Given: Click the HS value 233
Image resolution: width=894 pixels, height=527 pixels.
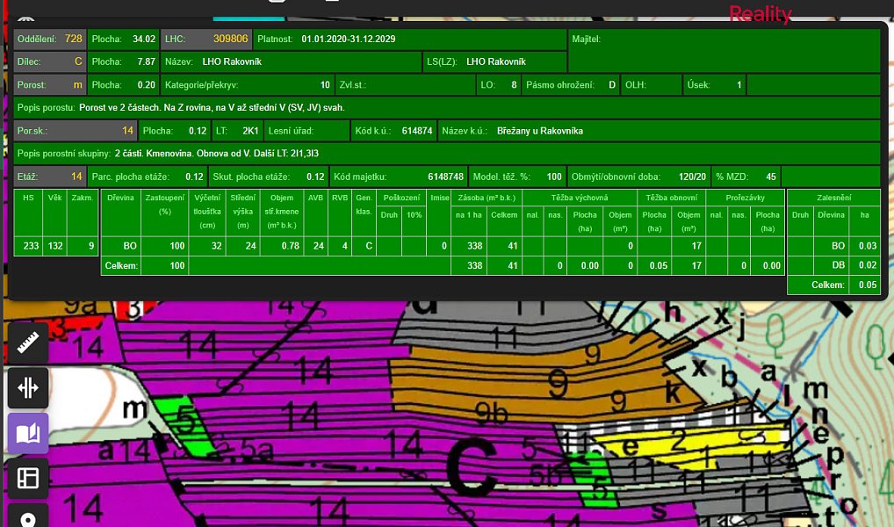Looking at the screenshot, I should (31, 246).
